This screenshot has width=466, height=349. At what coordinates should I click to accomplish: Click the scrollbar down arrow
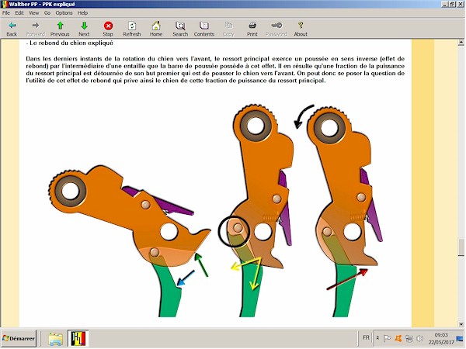(x=461, y=324)
